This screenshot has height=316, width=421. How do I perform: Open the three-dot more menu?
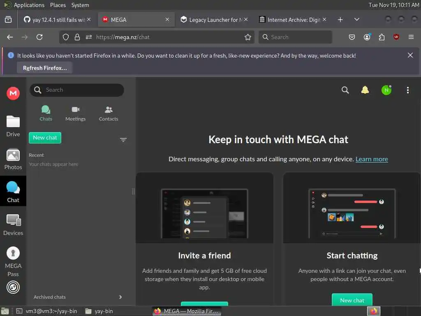click(408, 90)
